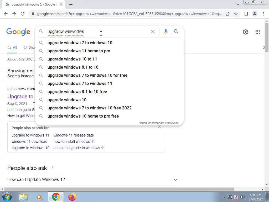
Task: Open the volume speaker tray icon
Action: pos(242,197)
